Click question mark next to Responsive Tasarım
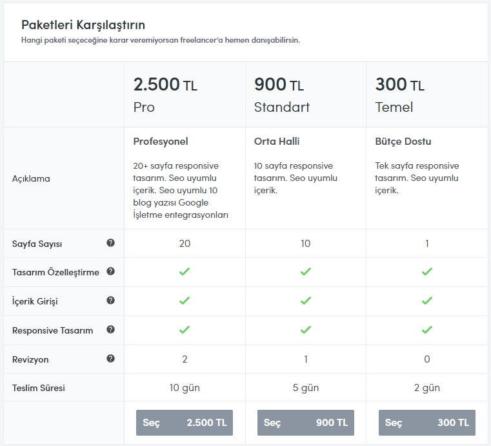The image size is (491, 446). coord(110,330)
